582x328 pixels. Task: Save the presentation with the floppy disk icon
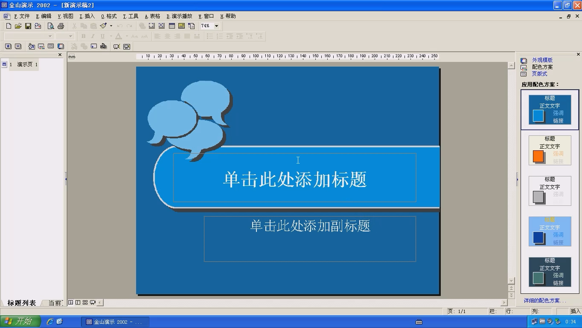click(x=28, y=26)
